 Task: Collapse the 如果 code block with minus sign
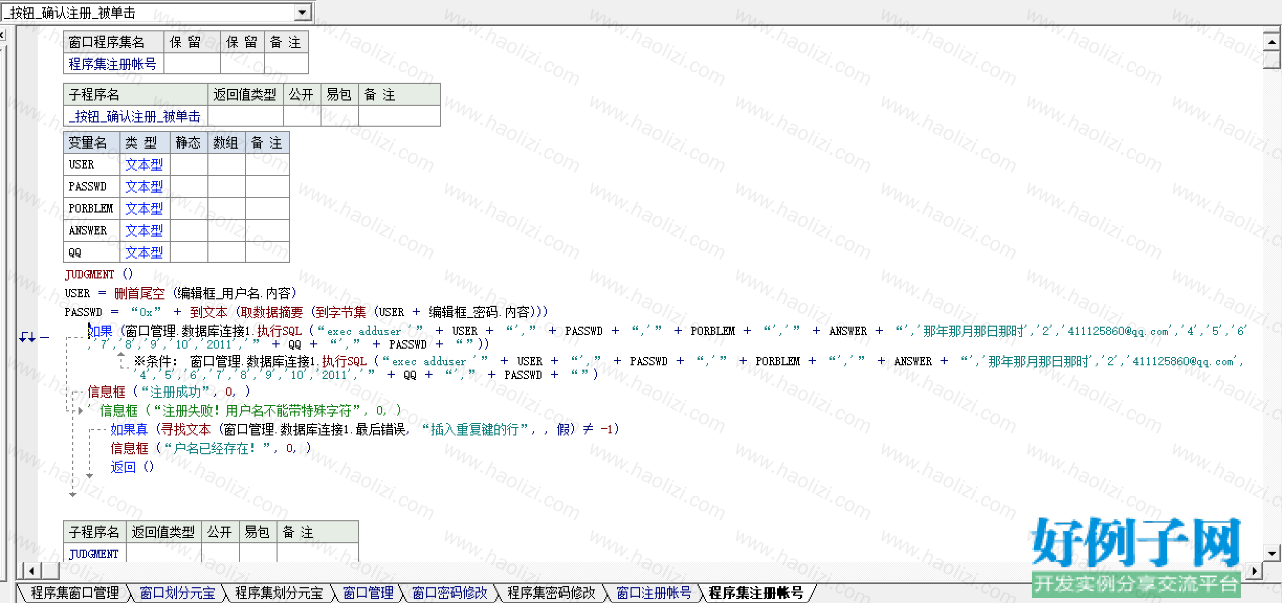click(x=45, y=338)
